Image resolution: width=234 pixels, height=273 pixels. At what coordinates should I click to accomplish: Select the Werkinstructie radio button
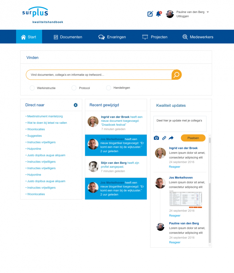pyautogui.click(x=32, y=88)
